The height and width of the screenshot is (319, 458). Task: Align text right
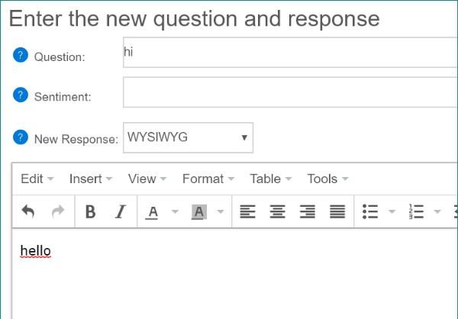point(308,211)
